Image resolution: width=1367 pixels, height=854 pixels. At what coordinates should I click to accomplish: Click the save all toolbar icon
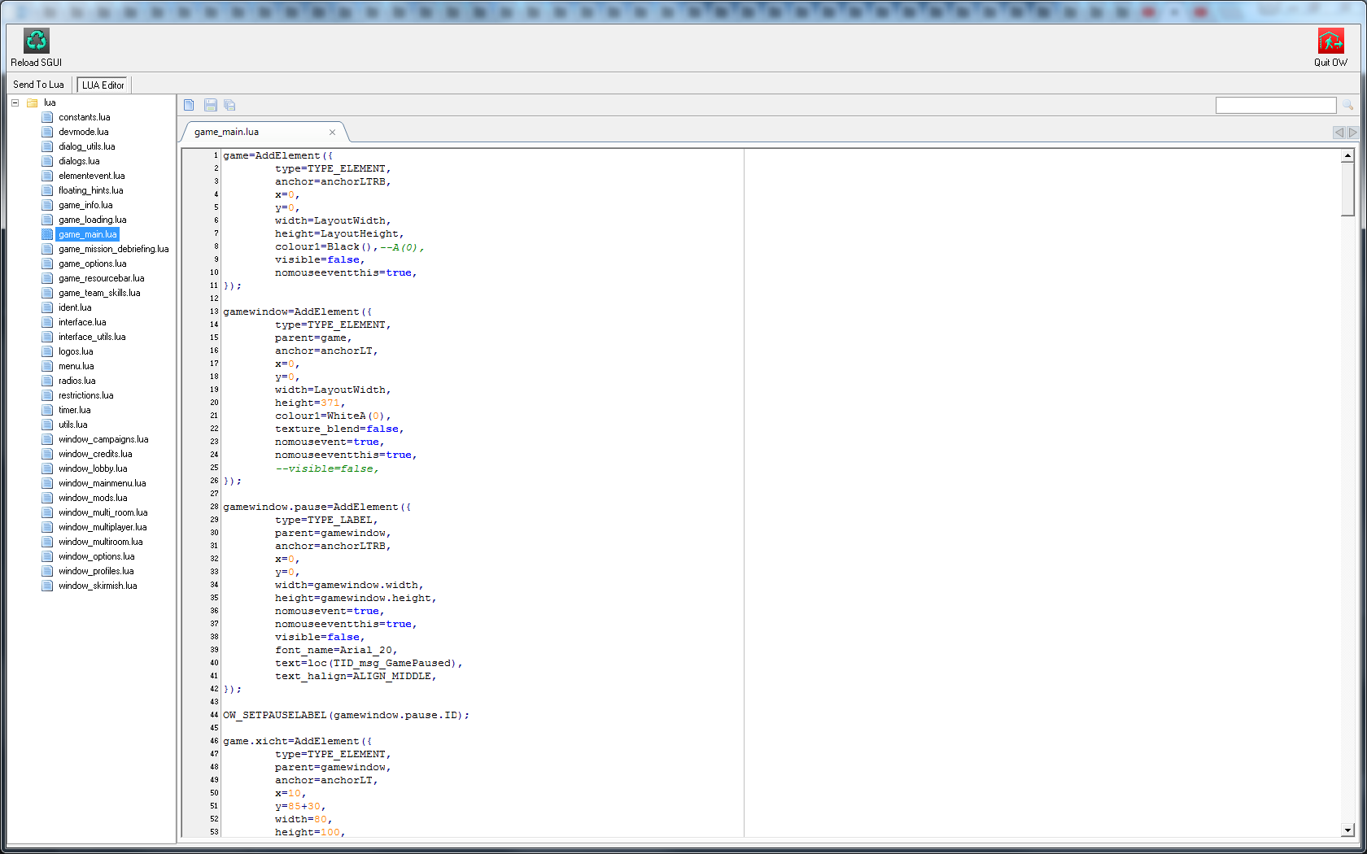[229, 105]
